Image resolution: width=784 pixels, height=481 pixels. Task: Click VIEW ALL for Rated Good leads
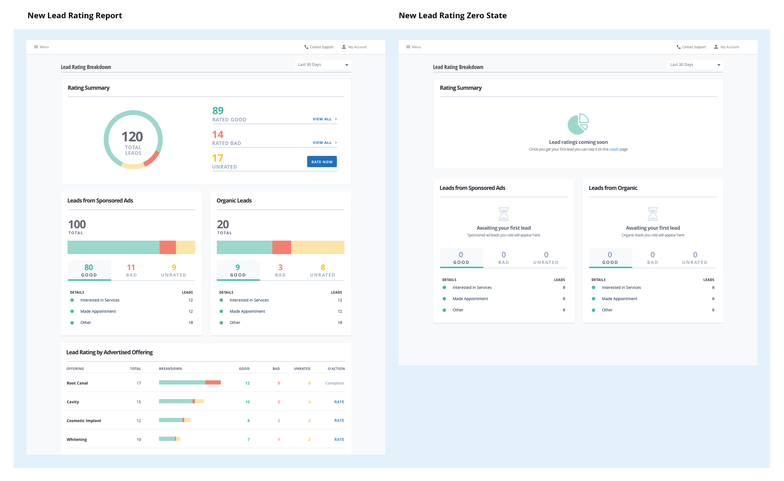point(322,119)
